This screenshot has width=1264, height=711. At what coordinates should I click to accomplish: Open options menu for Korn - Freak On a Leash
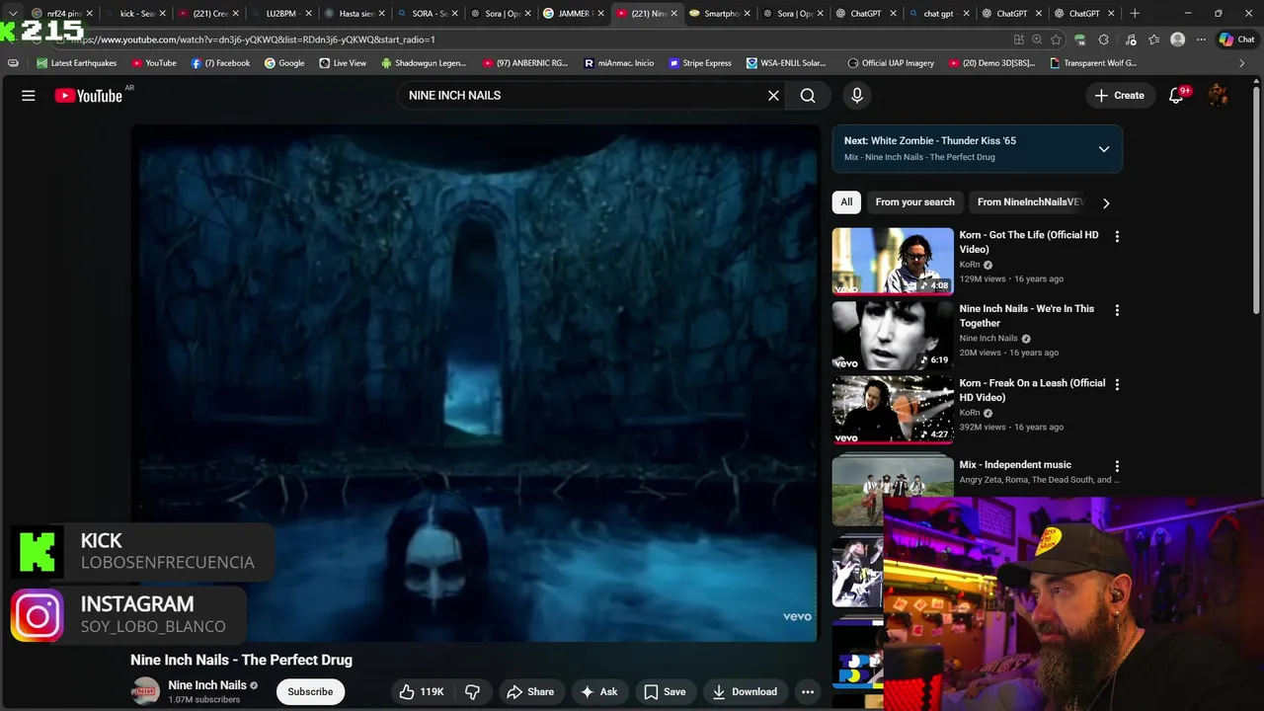(1117, 384)
